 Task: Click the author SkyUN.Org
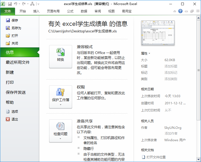pyautogui.click(x=173, y=127)
